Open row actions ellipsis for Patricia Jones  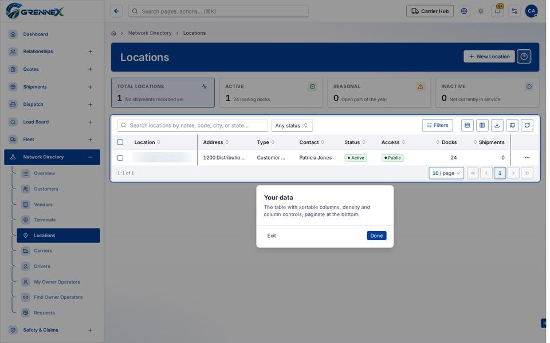tap(527, 158)
